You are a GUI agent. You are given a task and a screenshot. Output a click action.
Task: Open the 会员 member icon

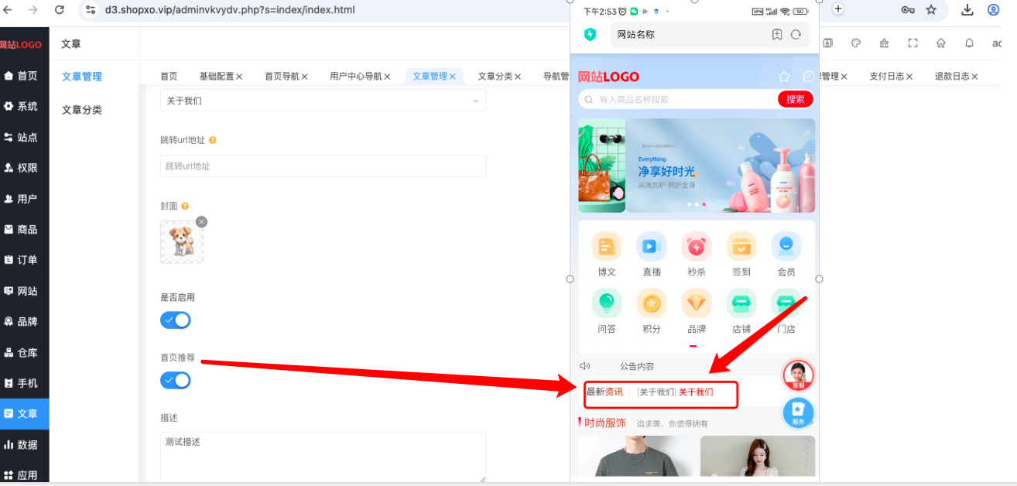[x=786, y=247]
